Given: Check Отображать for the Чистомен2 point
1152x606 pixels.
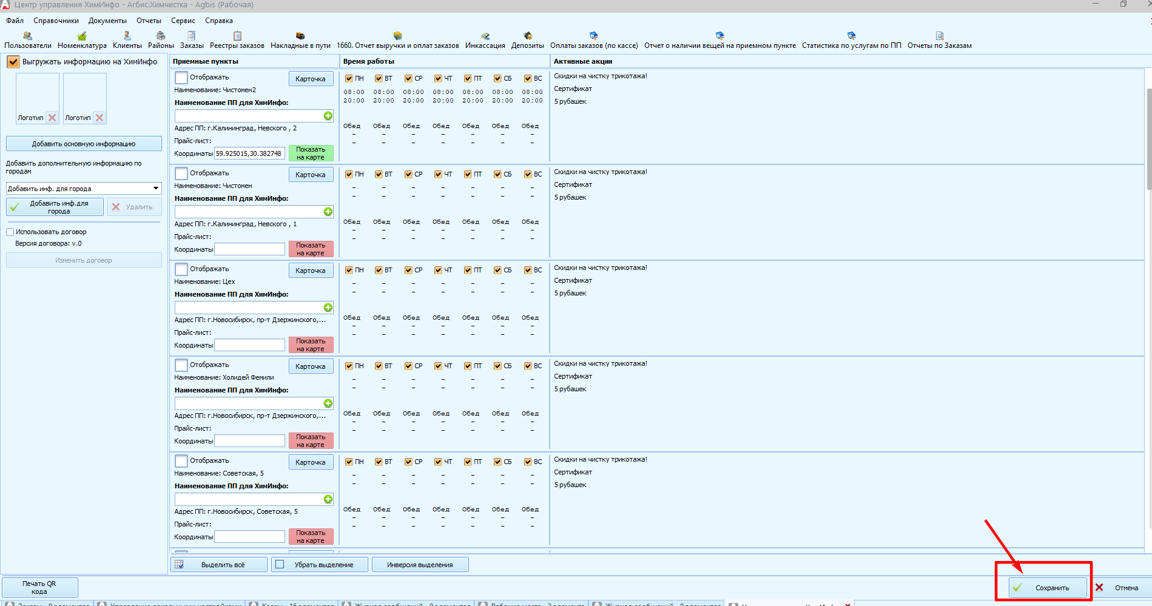Looking at the screenshot, I should click(181, 78).
